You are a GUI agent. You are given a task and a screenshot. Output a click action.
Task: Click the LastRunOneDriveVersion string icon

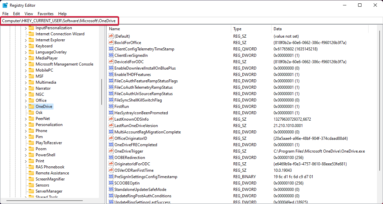pyautogui.click(x=111, y=125)
